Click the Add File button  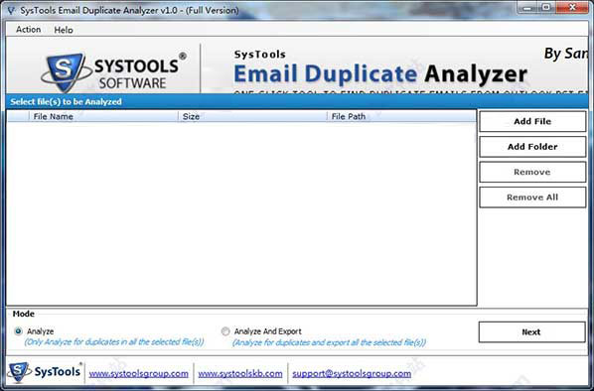[x=532, y=121]
